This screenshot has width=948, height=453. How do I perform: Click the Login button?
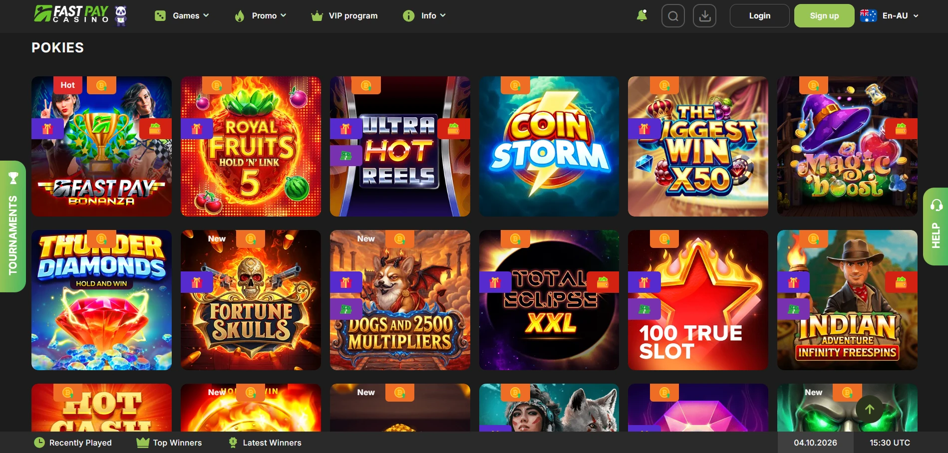(759, 16)
